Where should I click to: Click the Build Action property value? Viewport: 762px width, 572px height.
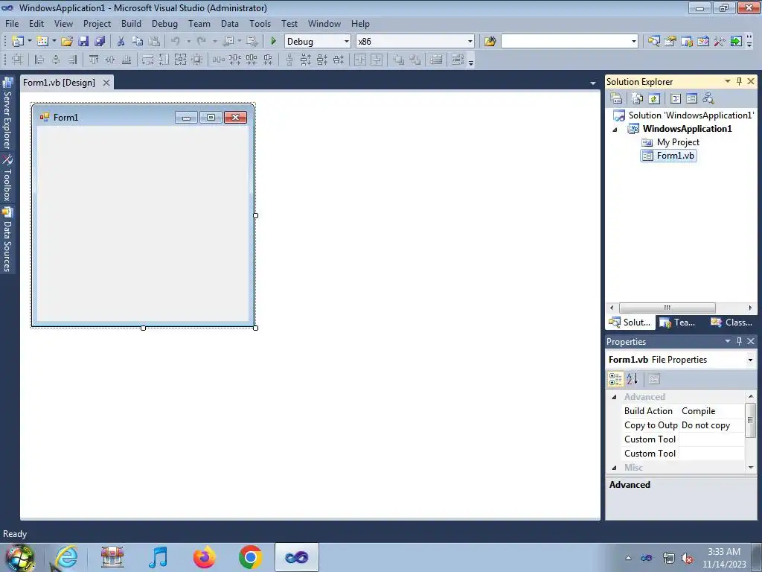(712, 411)
